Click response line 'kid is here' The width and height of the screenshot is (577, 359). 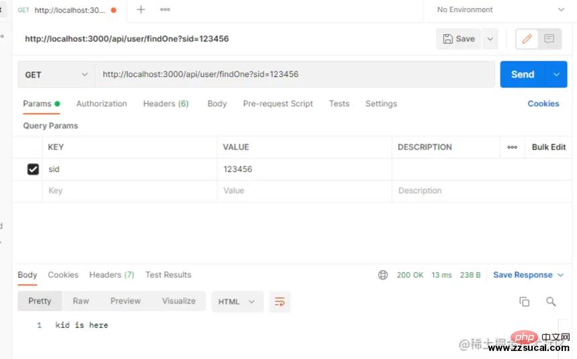click(x=82, y=325)
